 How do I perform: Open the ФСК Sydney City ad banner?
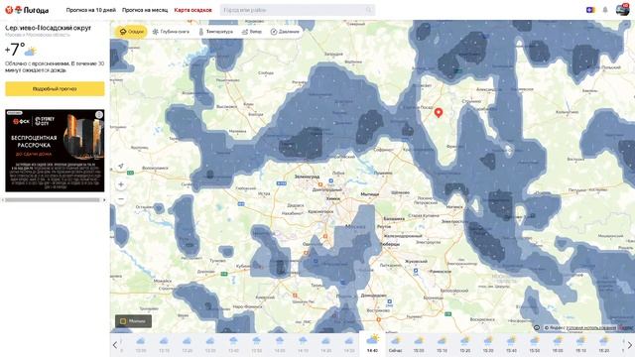tap(55, 150)
